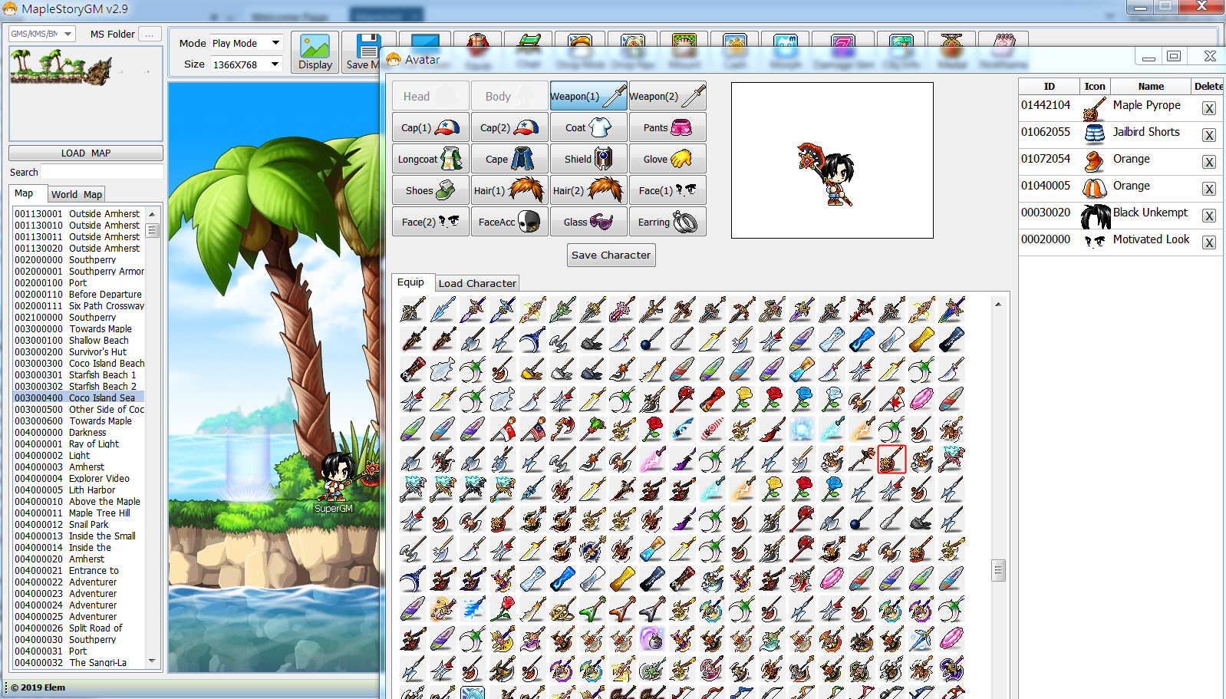Click the LOAD MAP button
Screen dimensions: 1226x699
point(86,153)
